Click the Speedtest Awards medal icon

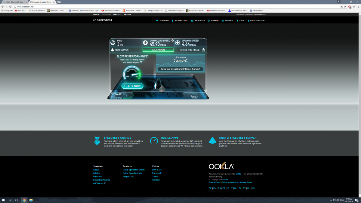pos(97,141)
